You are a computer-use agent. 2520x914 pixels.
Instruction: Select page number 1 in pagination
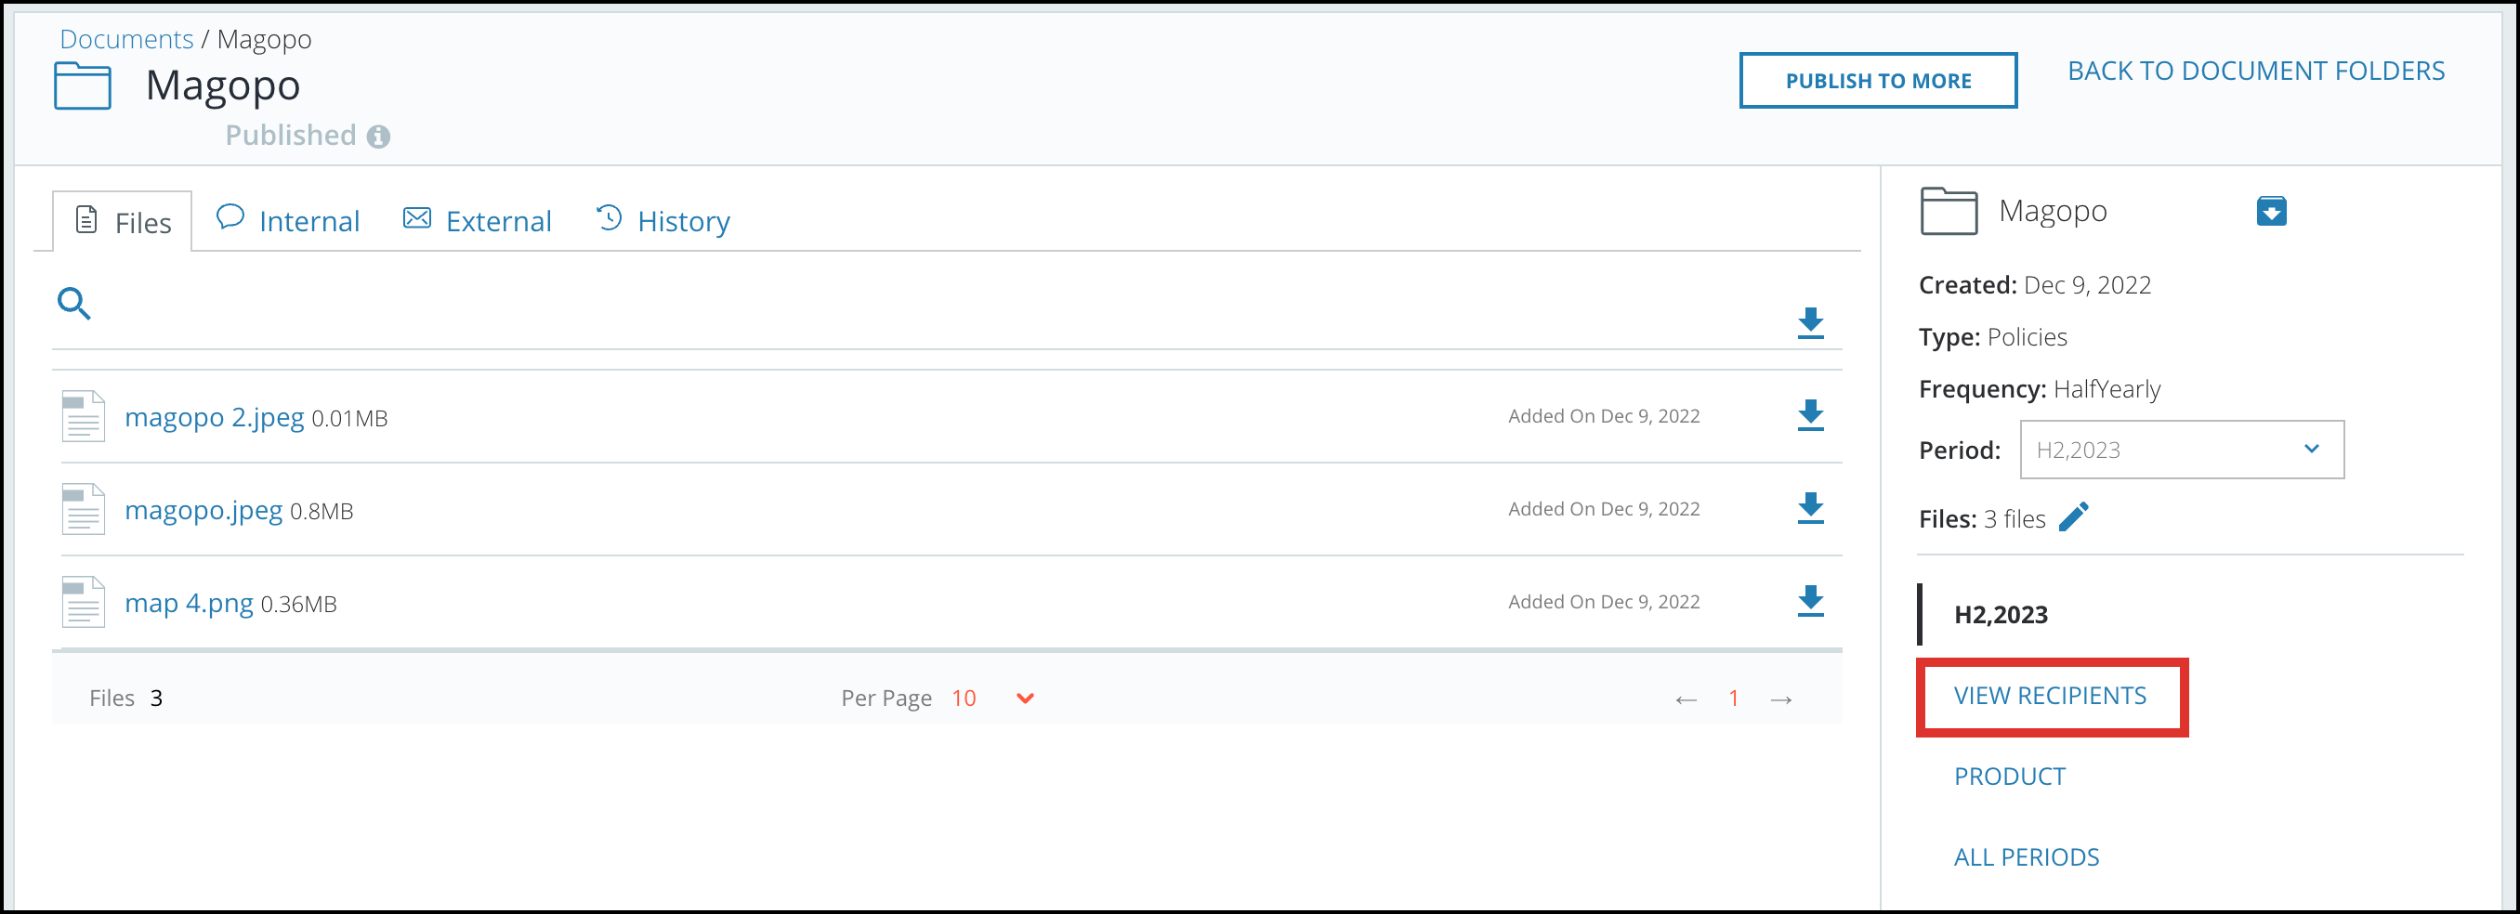point(1734,698)
